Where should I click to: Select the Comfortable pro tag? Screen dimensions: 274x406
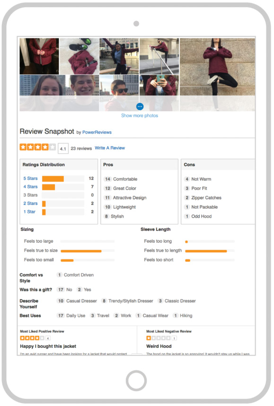[120, 179]
